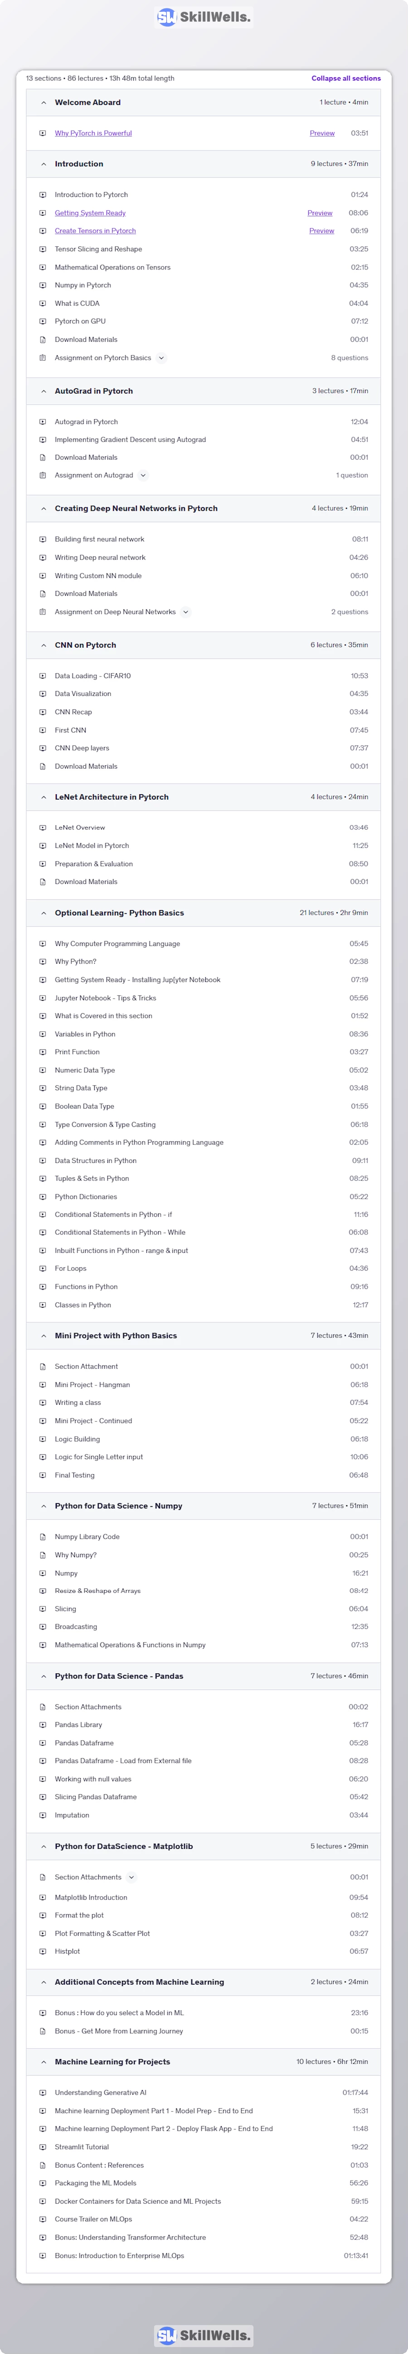The height and width of the screenshot is (2354, 408).
Task: Click the video icon beside Why PyTorch is Powerful
Action: (x=43, y=134)
